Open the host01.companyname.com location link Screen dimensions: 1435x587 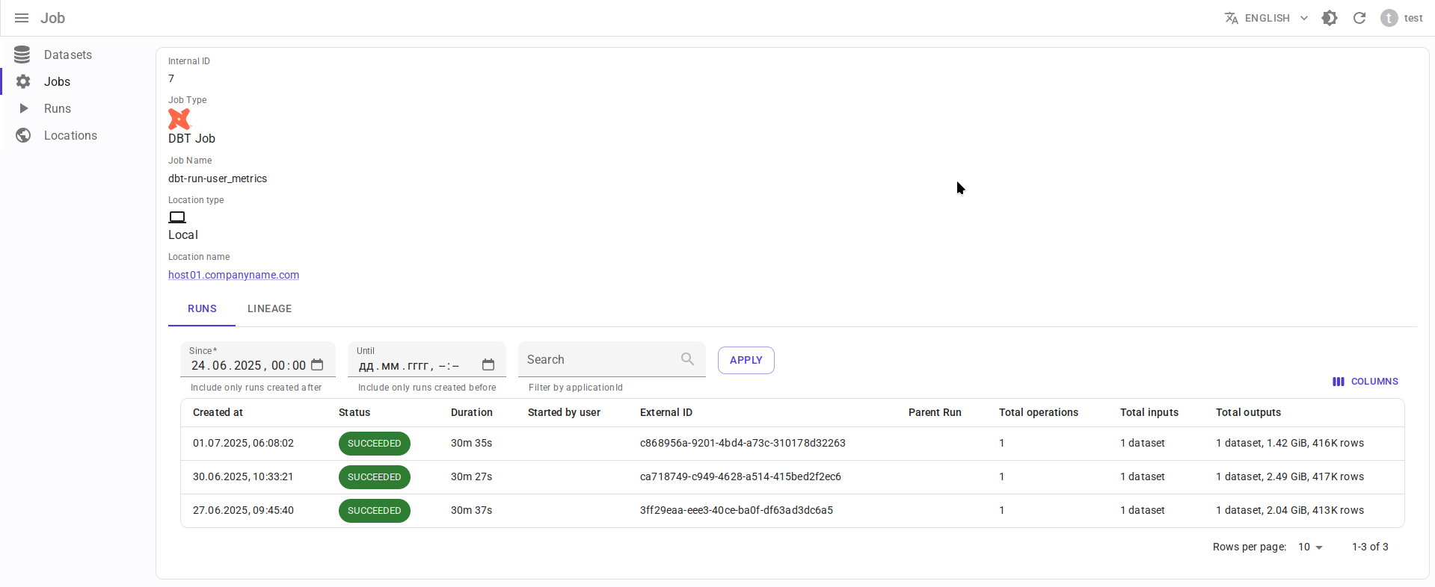pyautogui.click(x=233, y=275)
